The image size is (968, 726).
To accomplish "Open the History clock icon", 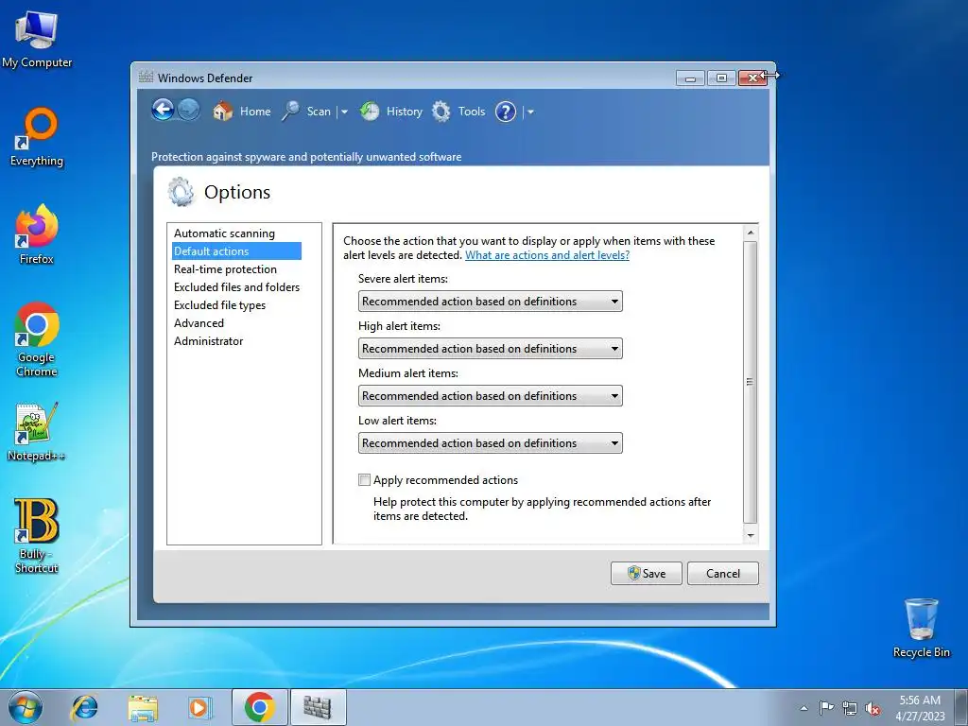I will (370, 112).
